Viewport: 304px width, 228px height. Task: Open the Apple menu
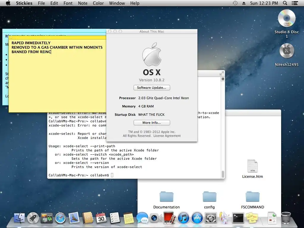tap(8, 3)
